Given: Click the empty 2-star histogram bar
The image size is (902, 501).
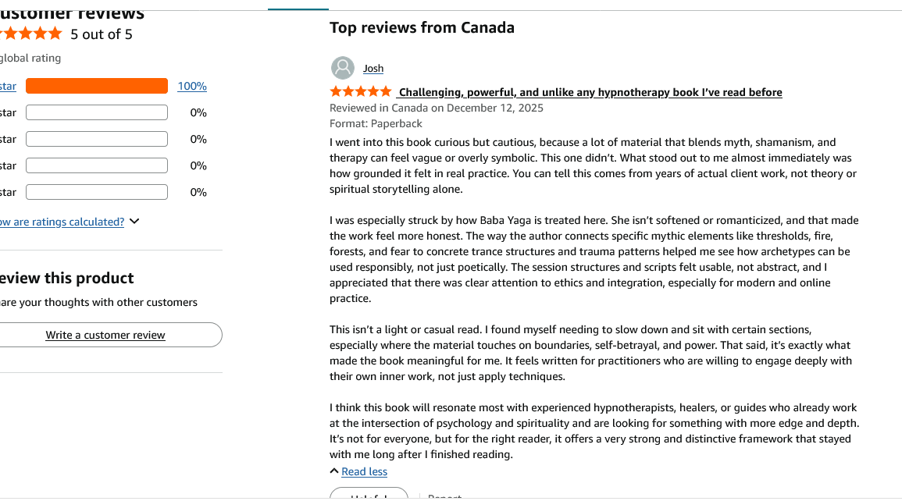Looking at the screenshot, I should (97, 165).
